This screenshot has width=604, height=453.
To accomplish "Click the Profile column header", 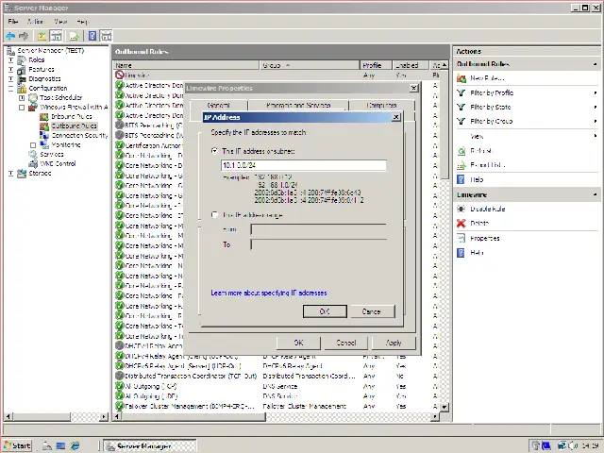I will coord(376,65).
